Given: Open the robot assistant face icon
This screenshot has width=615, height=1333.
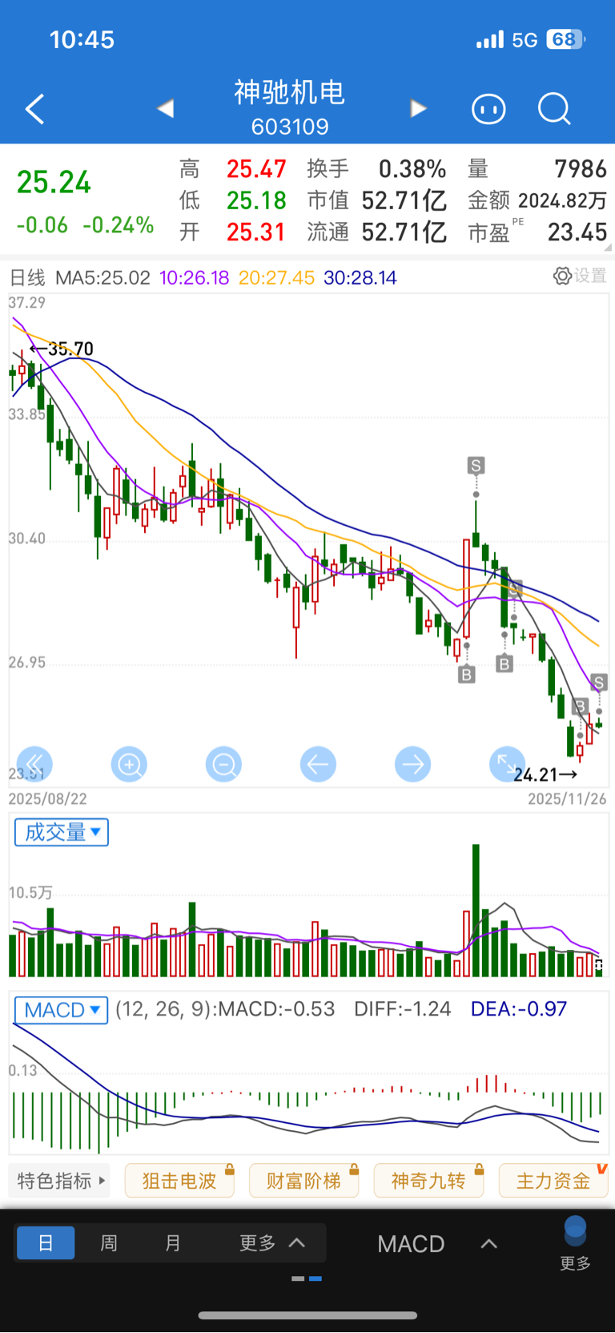Looking at the screenshot, I should click(x=488, y=108).
